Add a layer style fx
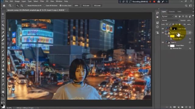Image resolution: width=195 pixels, height=109 pixels. 171,107
